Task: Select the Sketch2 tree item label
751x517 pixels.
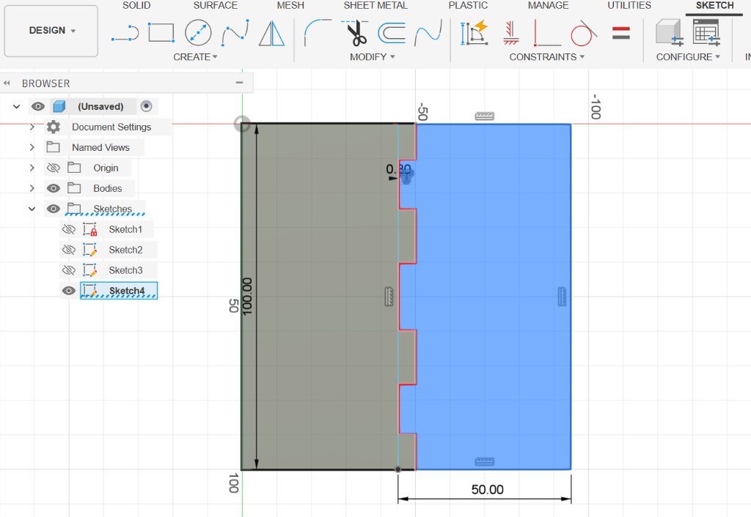Action: click(x=125, y=250)
